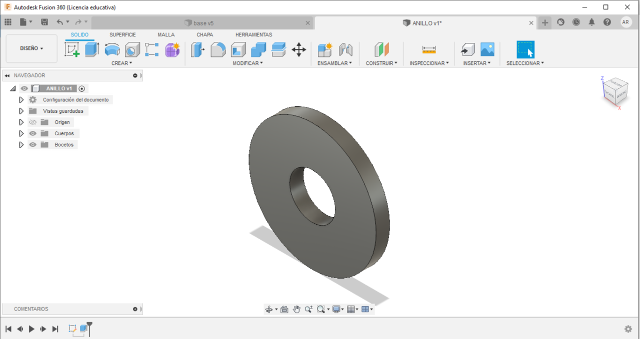Hide the Bocetos folder

tap(33, 145)
